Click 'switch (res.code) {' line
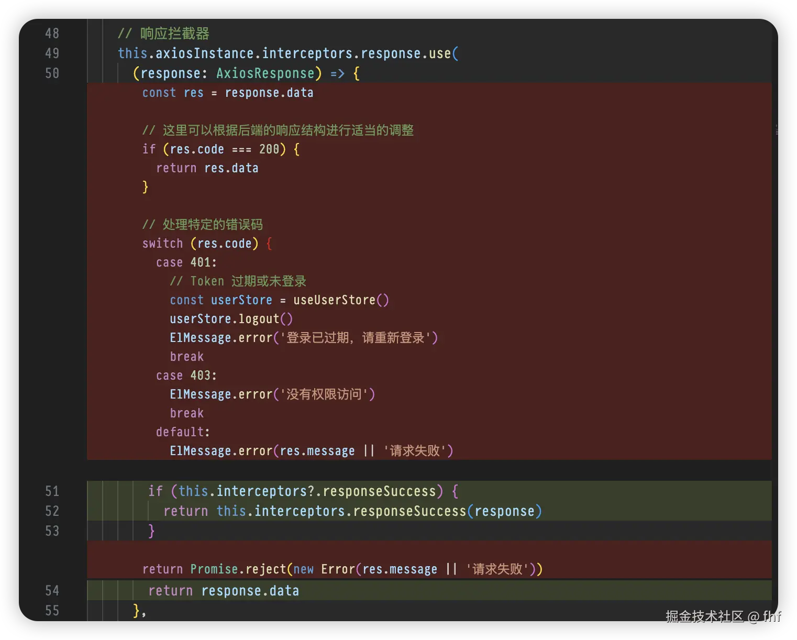 (x=207, y=244)
